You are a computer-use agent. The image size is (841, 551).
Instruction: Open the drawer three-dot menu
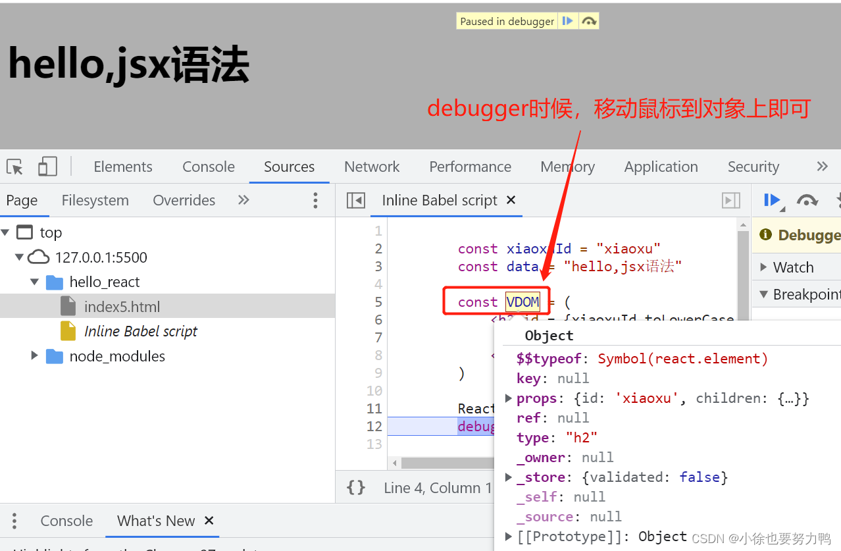[14, 521]
